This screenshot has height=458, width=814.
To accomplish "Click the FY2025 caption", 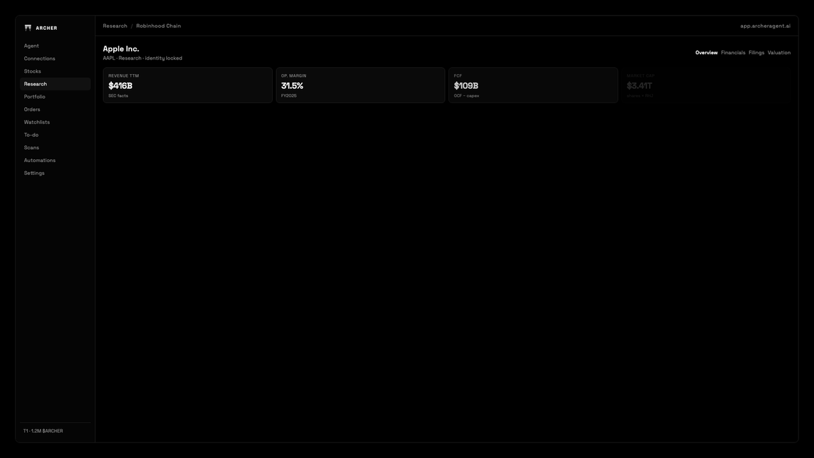I will [x=289, y=96].
